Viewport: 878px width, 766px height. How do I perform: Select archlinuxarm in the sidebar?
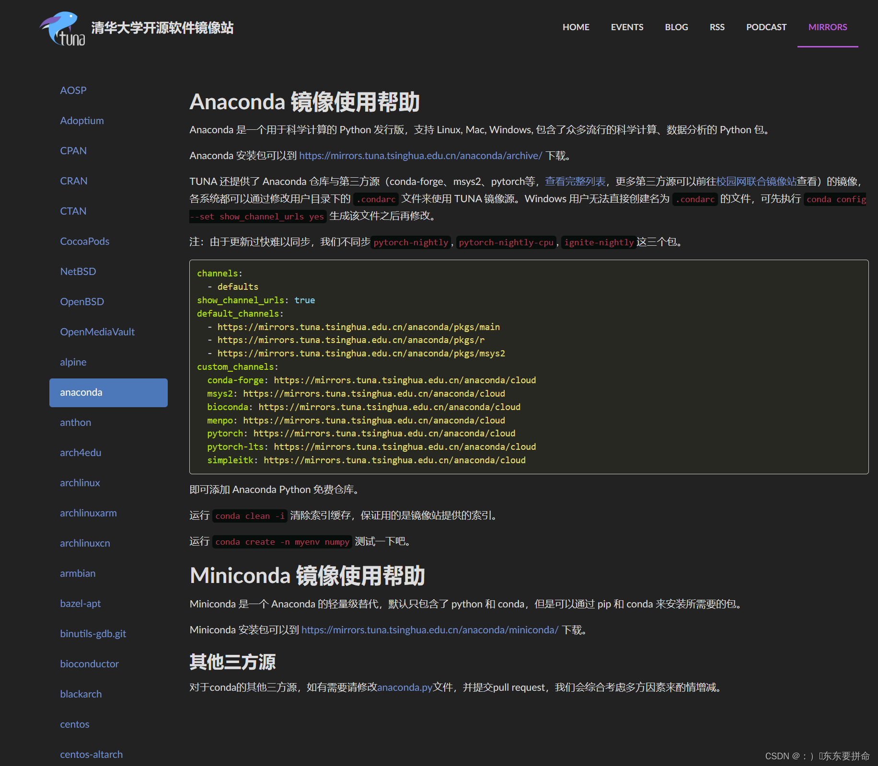click(x=88, y=513)
